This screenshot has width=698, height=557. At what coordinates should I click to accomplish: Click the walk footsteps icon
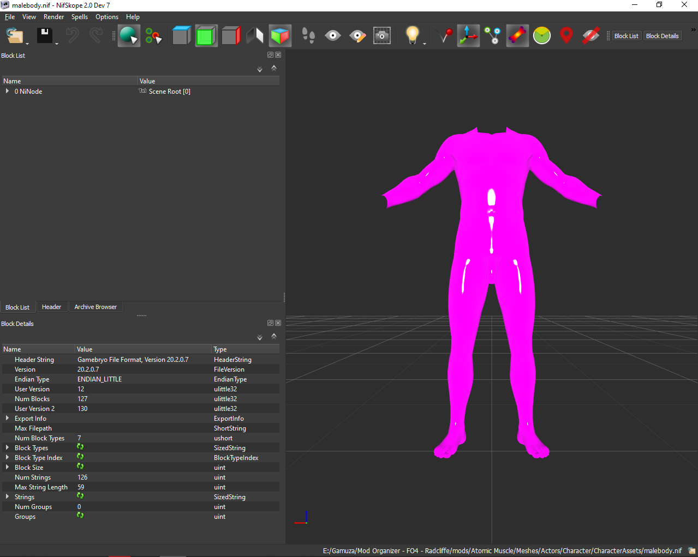pos(308,36)
